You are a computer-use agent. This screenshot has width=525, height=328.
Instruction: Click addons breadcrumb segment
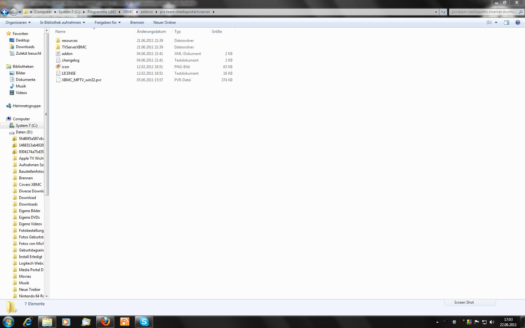pos(147,12)
